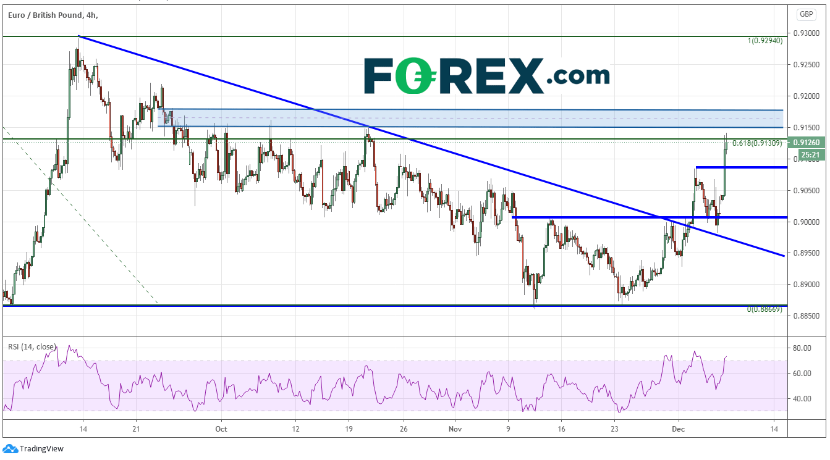This screenshot has height=460, width=830.
Task: Click the 0(0.88669) Fibonacci level label
Action: tap(765, 309)
